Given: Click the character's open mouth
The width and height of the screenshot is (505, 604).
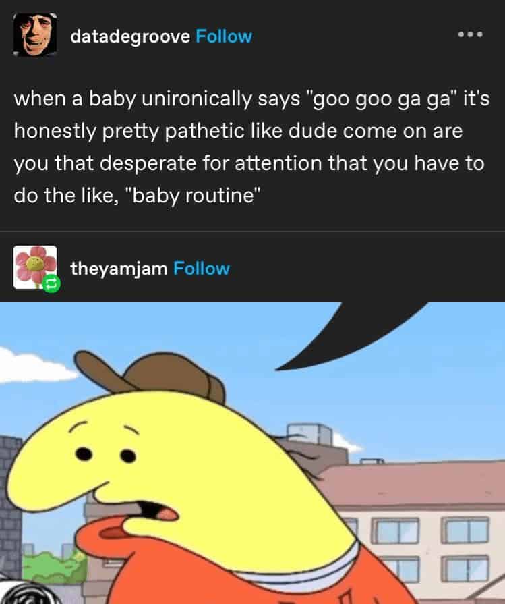Looking at the screenshot, I should [x=156, y=511].
